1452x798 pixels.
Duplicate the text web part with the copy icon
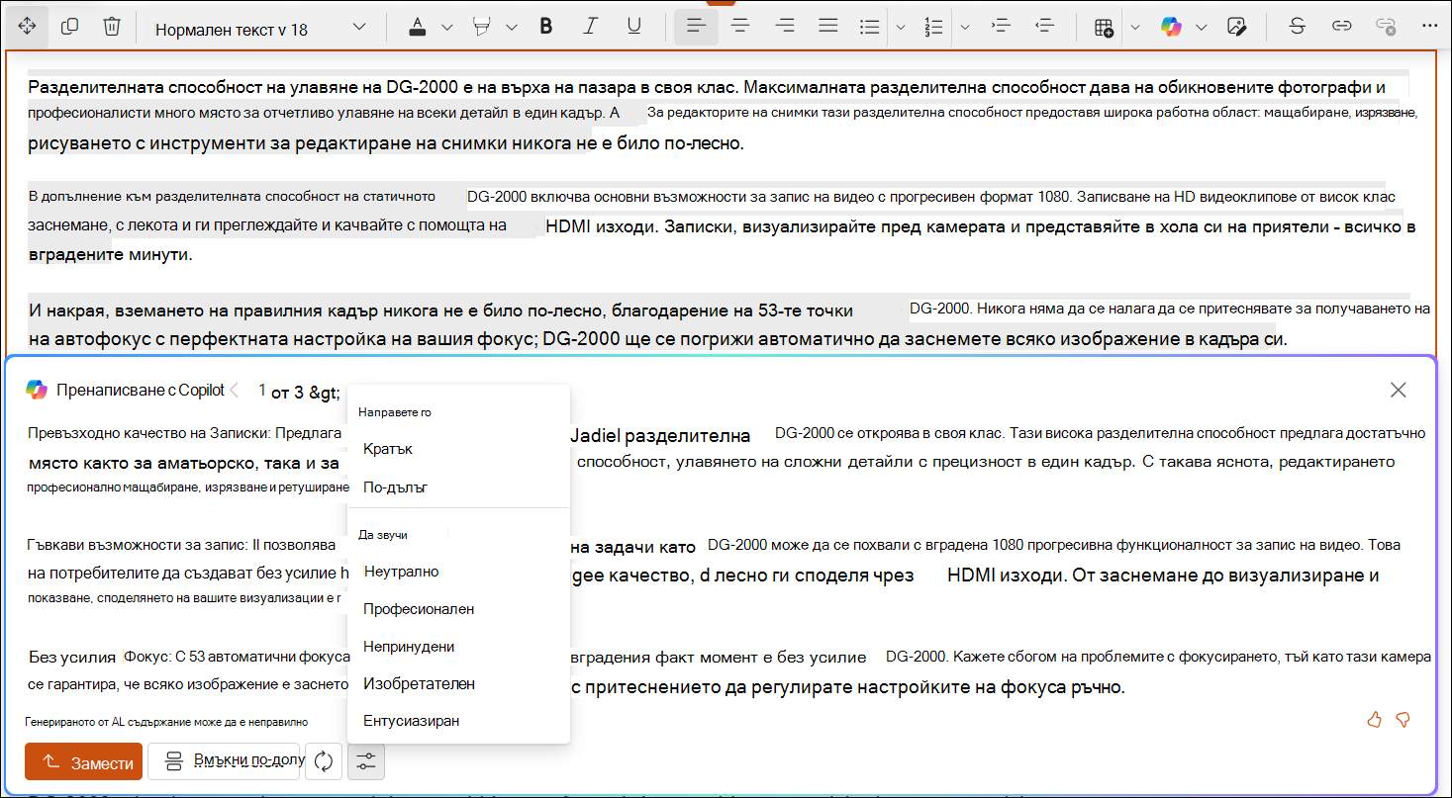coord(69,27)
